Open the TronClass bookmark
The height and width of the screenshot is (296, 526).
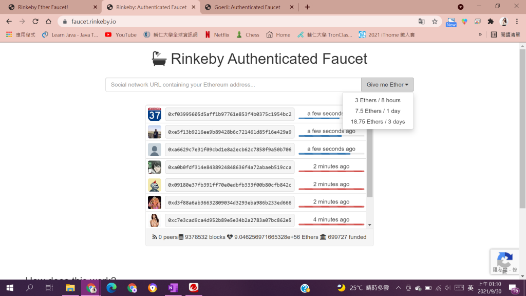click(x=325, y=34)
